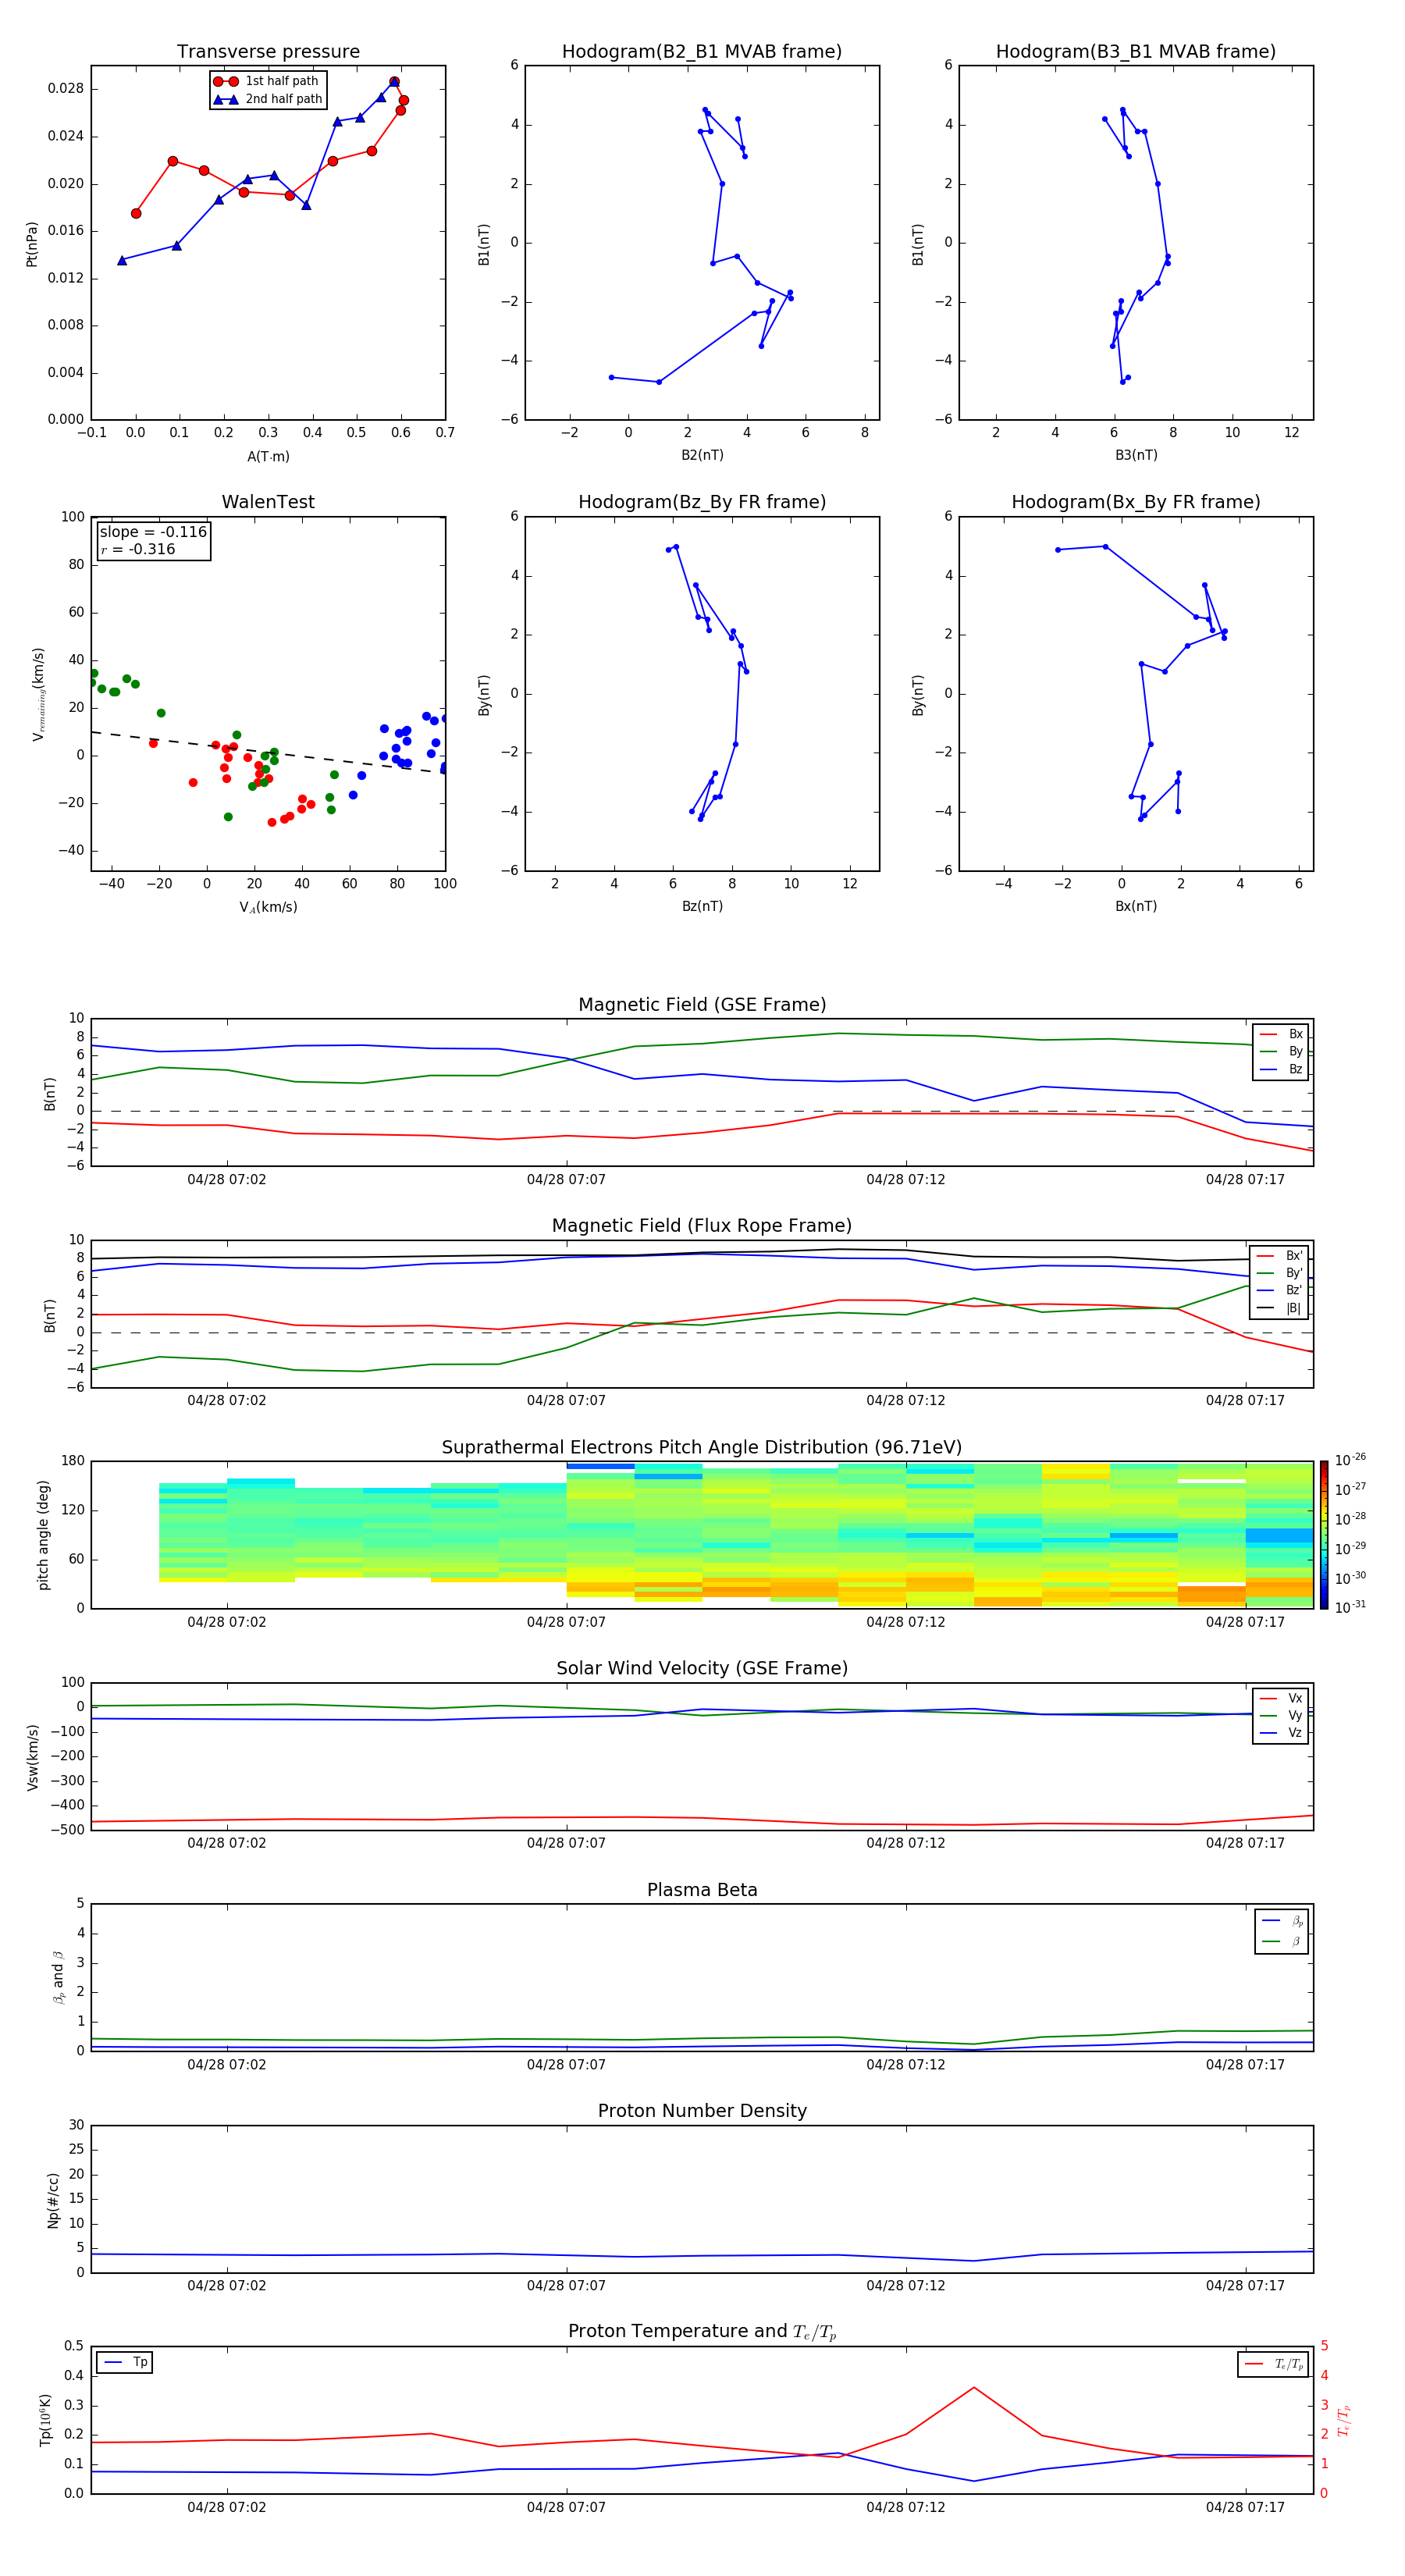Click the 'B2(nT)' axis label
The height and width of the screenshot is (2576, 1405).
pyautogui.click(x=702, y=455)
